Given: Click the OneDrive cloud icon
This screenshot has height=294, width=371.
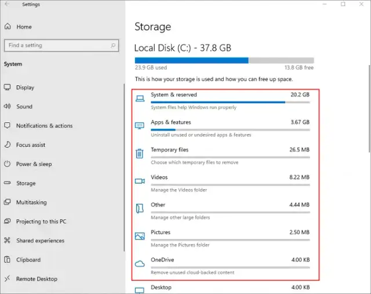Looking at the screenshot, I should click(140, 263).
